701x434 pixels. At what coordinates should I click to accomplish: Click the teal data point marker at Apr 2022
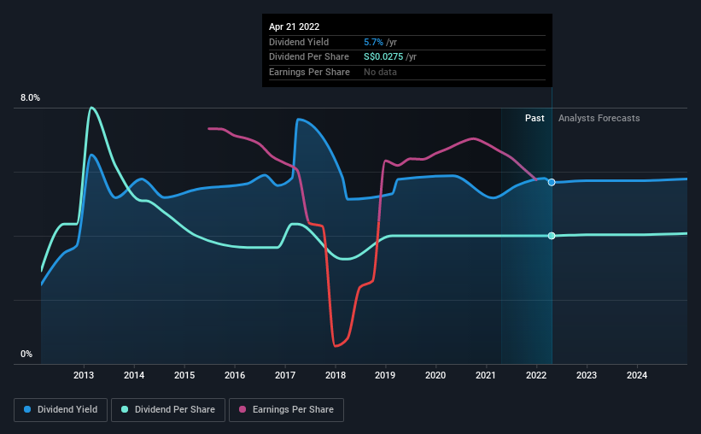552,236
